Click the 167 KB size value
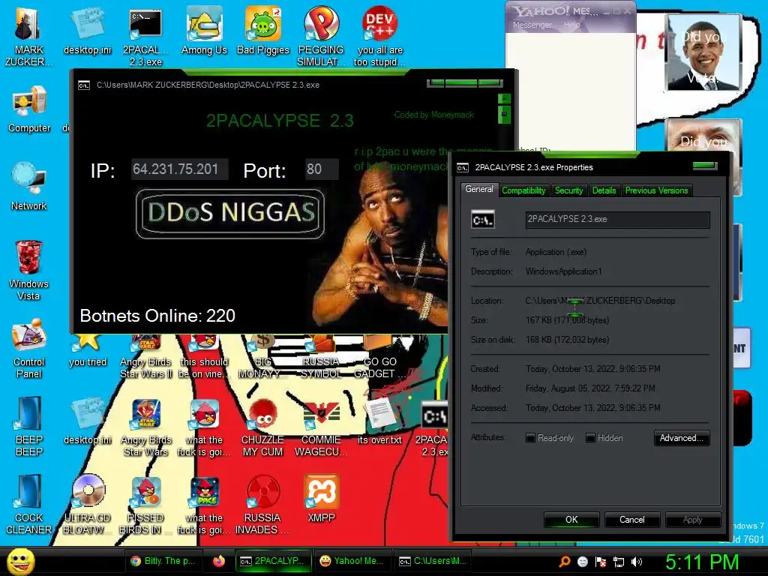The image size is (768, 576). [567, 320]
